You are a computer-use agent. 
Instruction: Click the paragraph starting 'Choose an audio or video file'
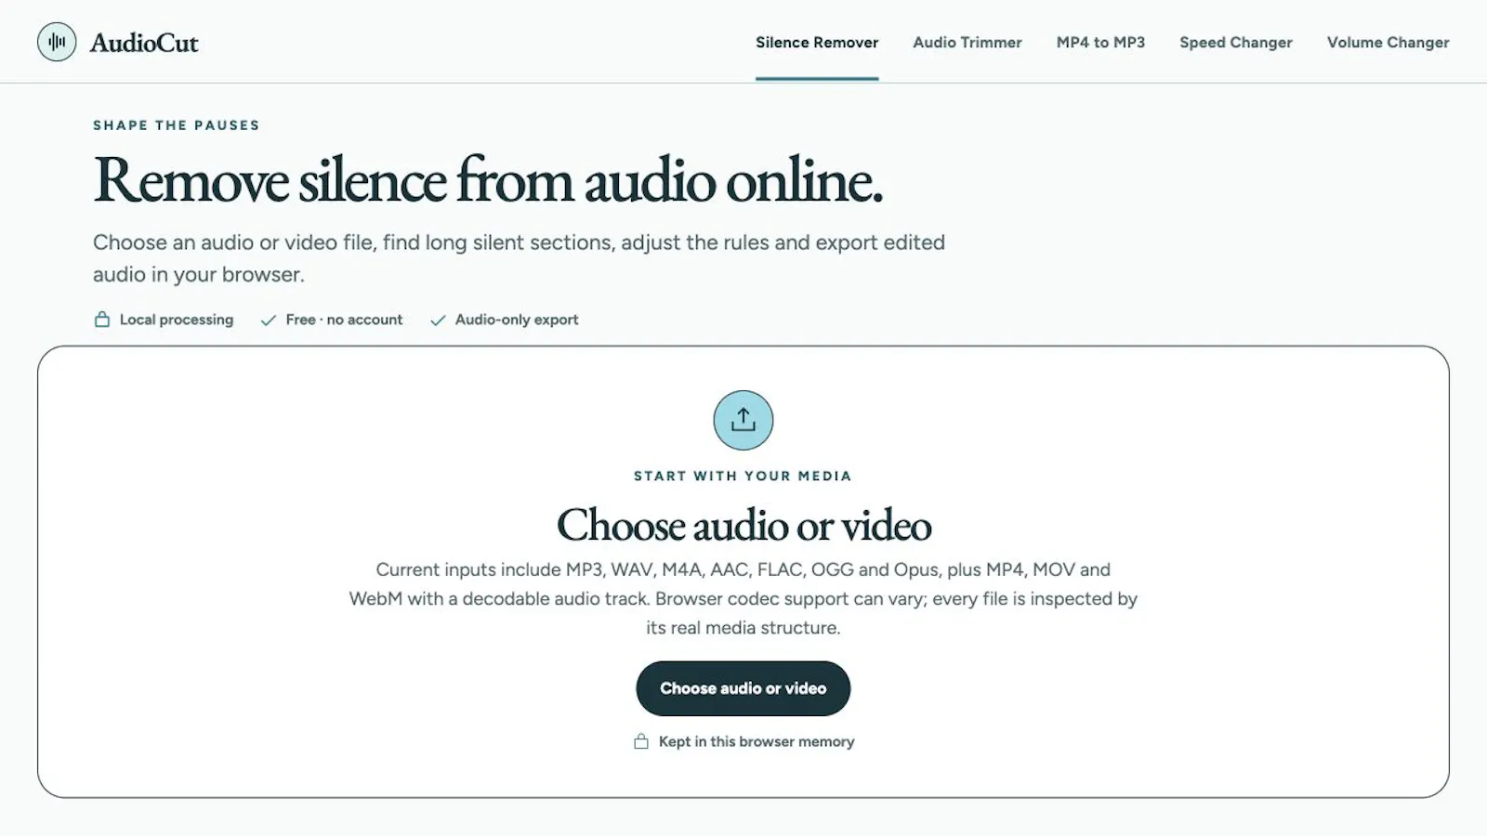(x=519, y=258)
